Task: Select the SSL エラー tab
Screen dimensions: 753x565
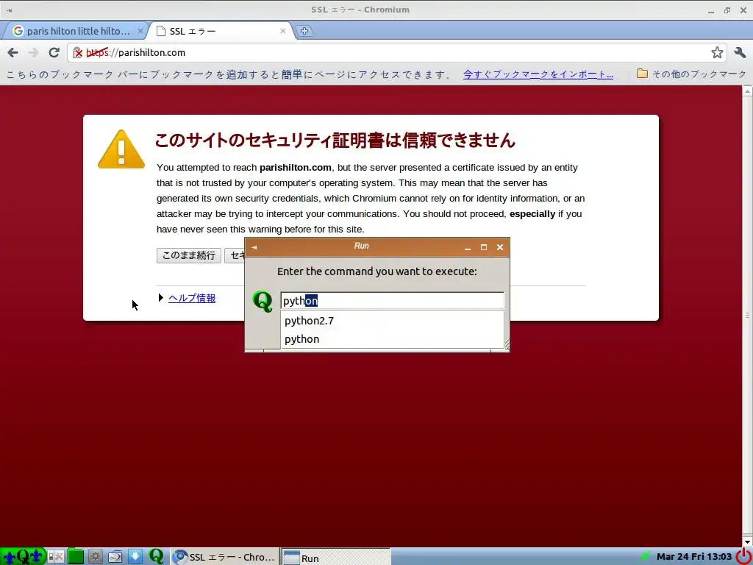Action: [221, 31]
